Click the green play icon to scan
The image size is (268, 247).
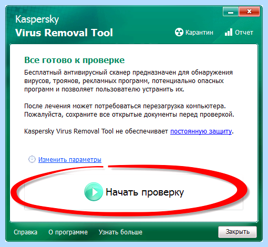[x=94, y=192]
